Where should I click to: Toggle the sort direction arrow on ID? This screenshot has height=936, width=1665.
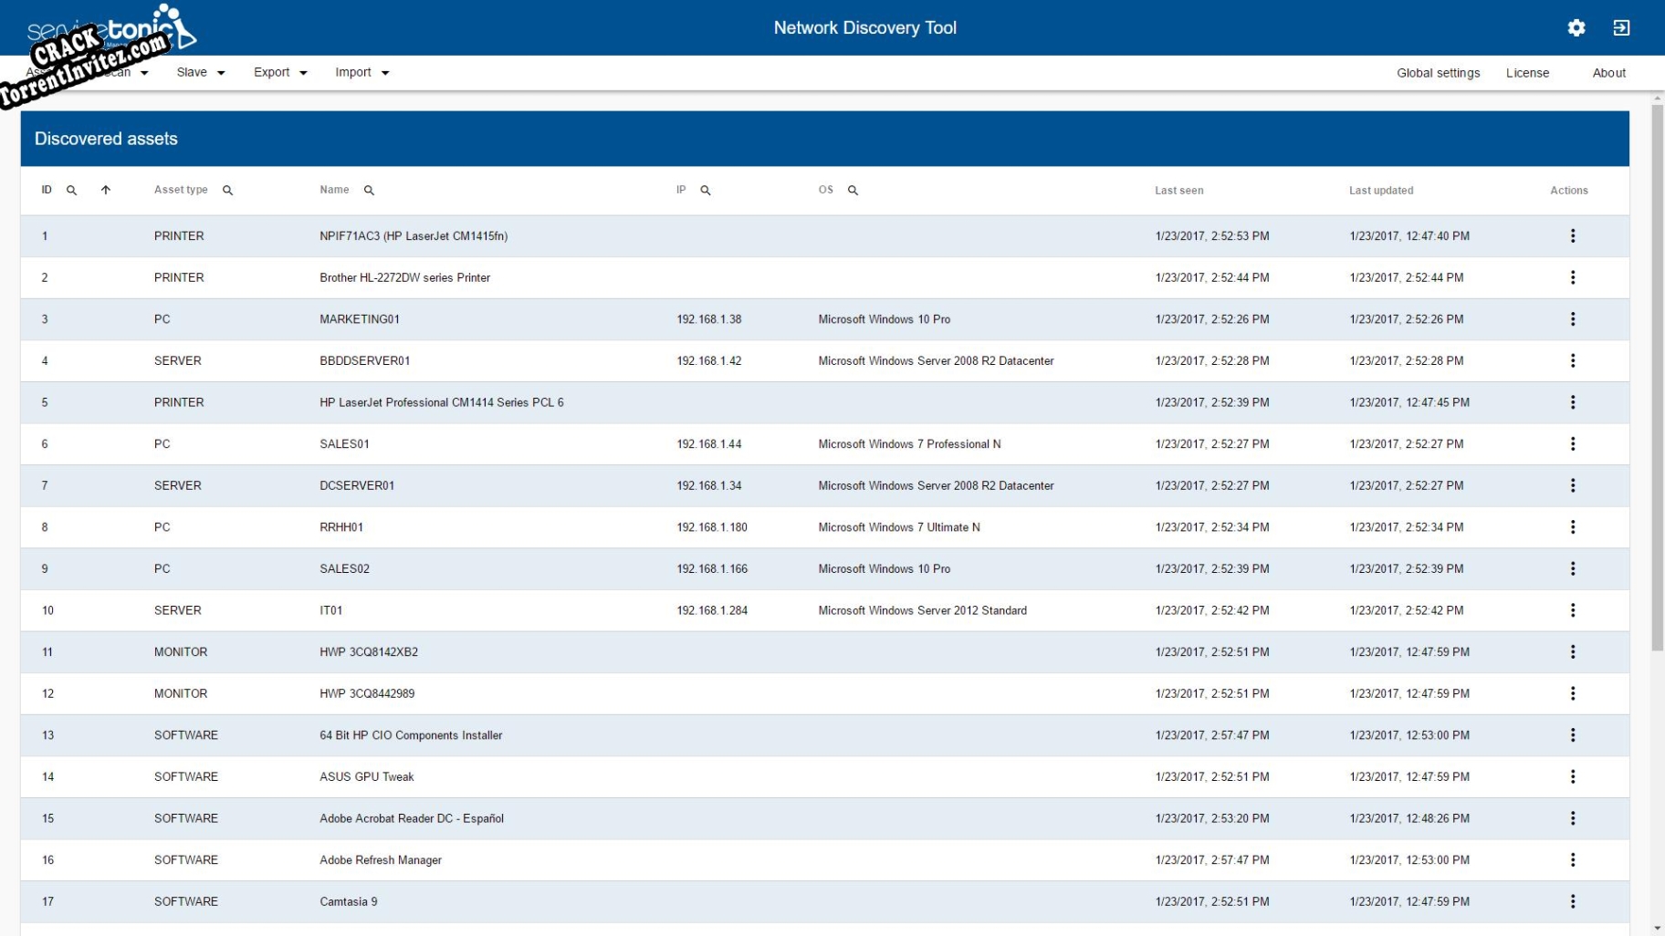tap(106, 191)
